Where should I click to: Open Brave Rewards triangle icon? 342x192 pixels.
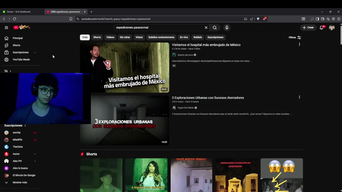click(264, 19)
